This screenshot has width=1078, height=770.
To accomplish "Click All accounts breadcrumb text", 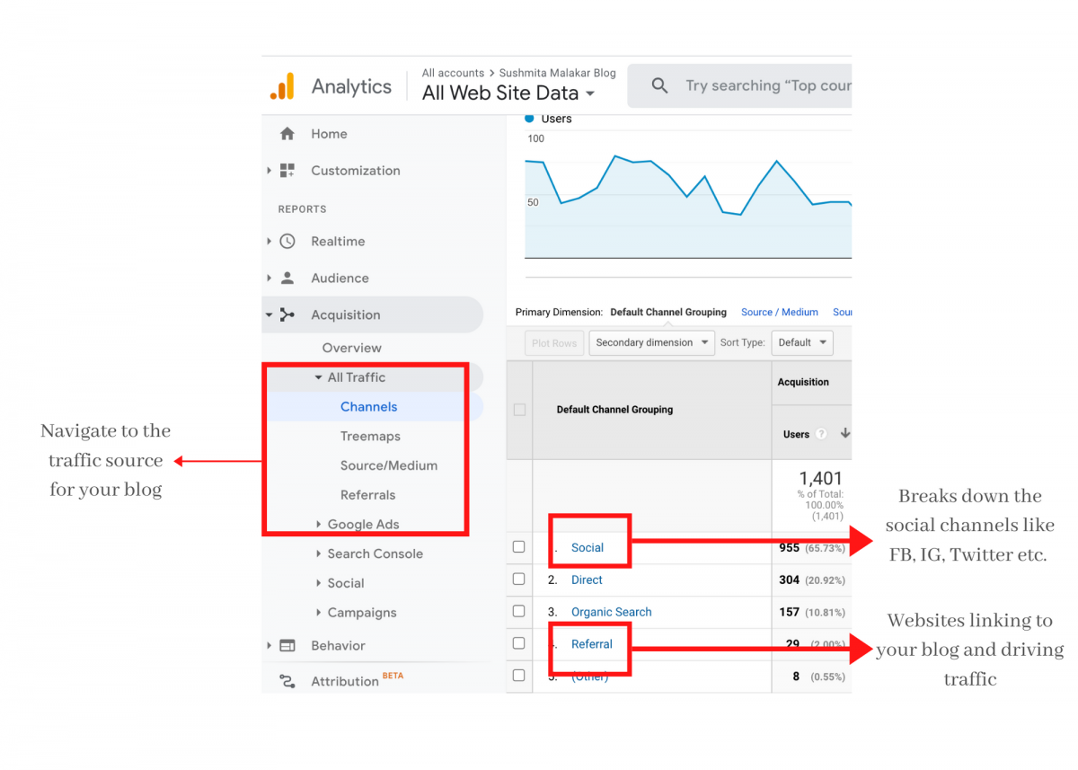I will click(453, 73).
